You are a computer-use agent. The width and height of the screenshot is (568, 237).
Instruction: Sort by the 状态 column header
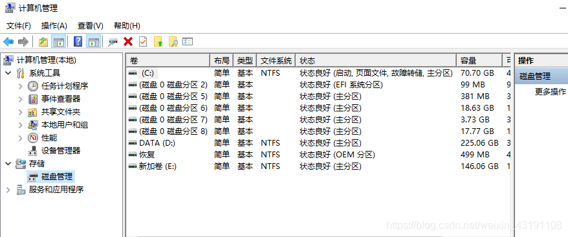(376, 60)
